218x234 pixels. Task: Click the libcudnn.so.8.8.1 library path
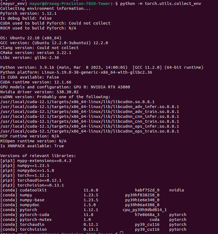[x=77, y=102]
